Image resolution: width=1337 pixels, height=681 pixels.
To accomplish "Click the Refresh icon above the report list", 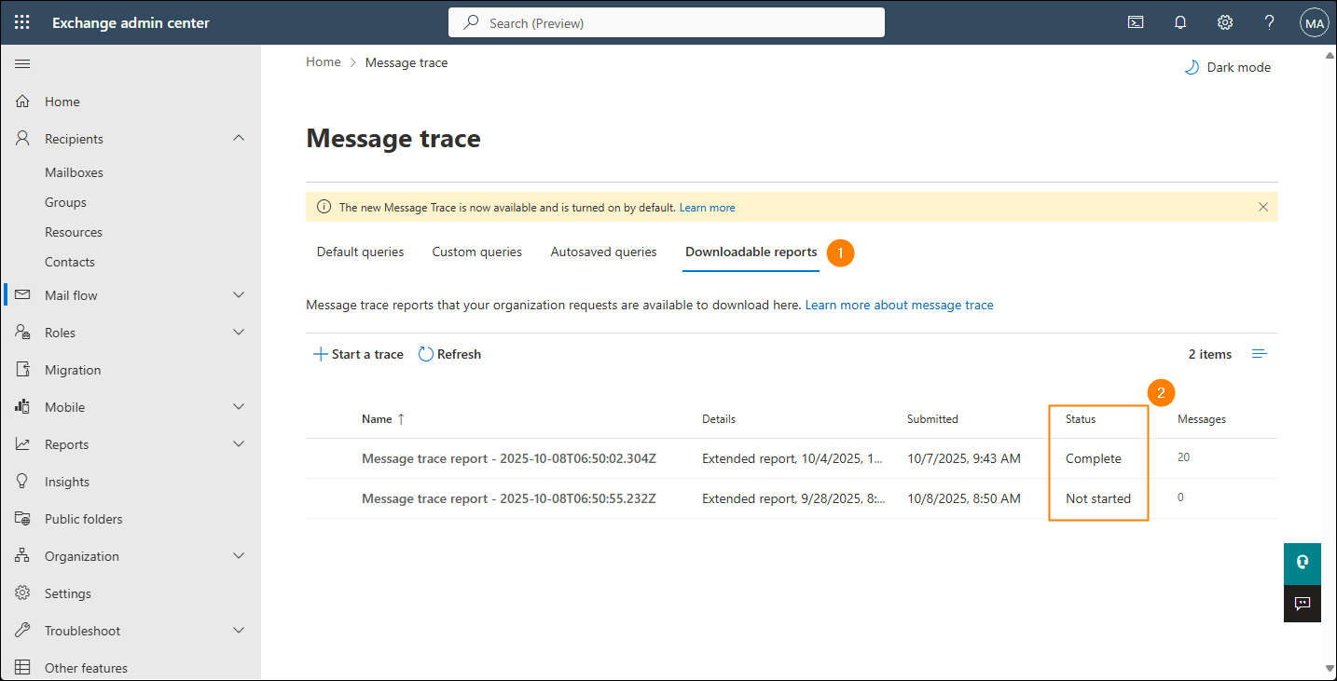I will (426, 353).
